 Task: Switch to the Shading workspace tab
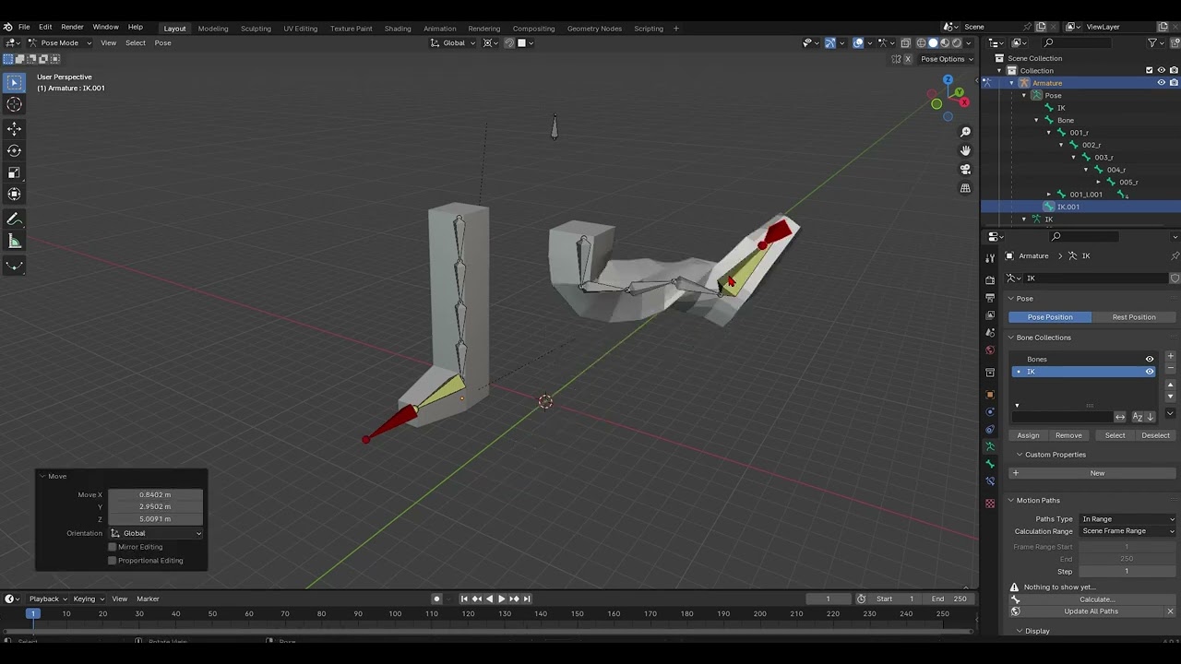[398, 29]
